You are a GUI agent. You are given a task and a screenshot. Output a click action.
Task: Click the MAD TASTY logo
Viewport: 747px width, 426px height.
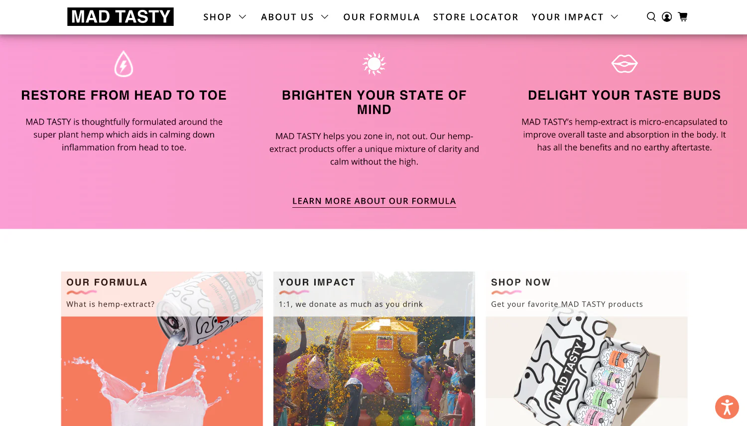tap(121, 16)
